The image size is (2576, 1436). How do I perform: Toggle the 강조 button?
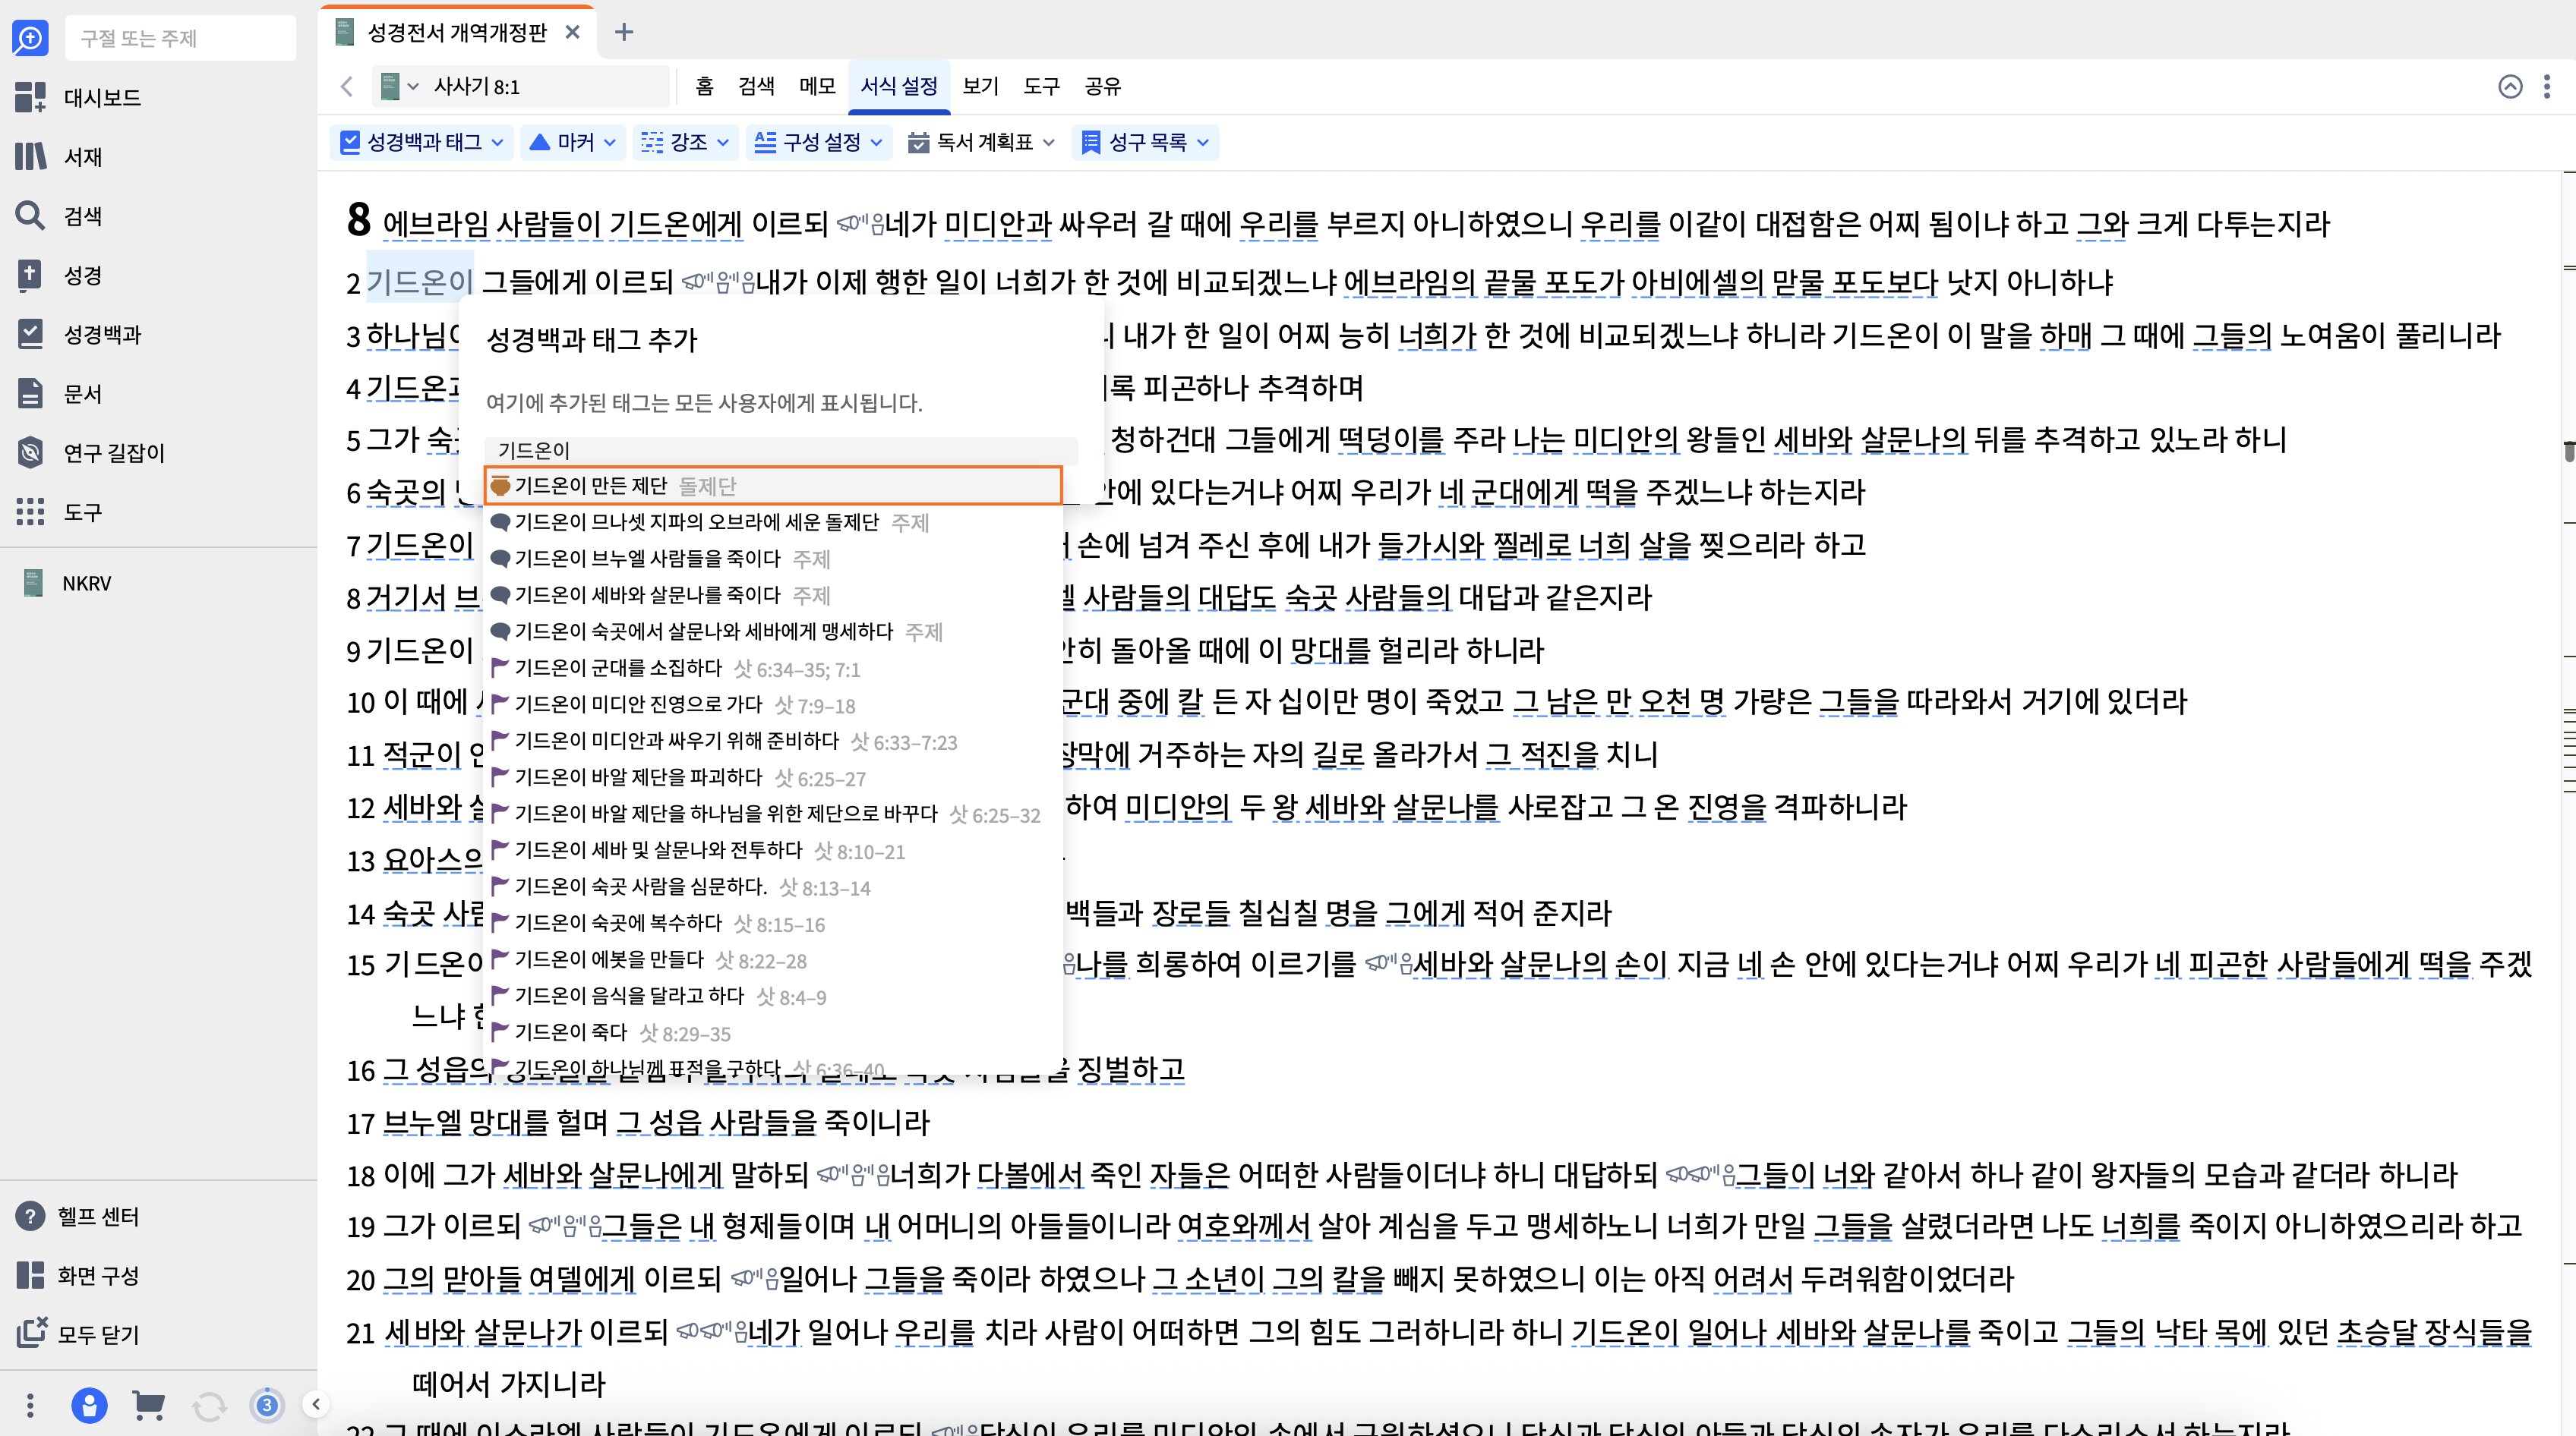tap(674, 142)
